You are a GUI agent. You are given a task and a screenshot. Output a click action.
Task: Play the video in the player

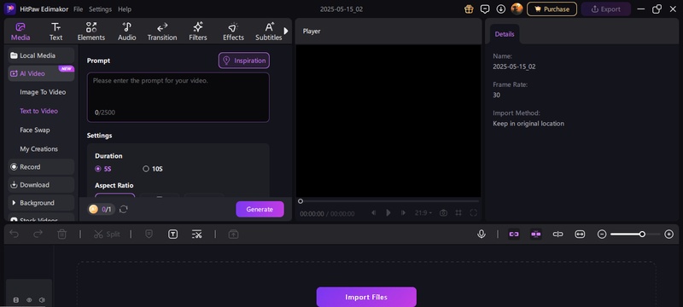pos(388,212)
